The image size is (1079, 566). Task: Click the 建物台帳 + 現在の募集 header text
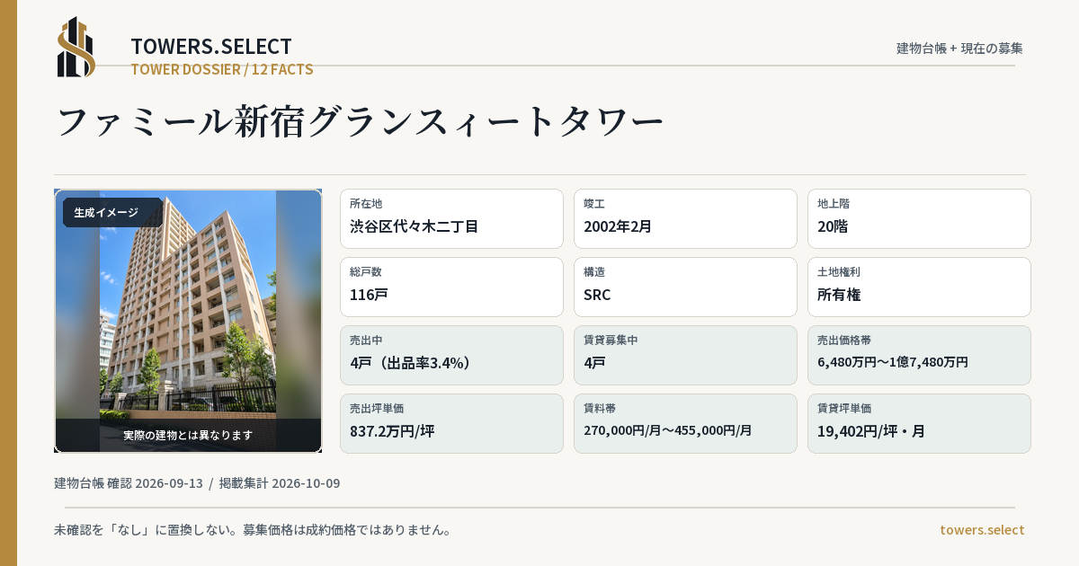pos(959,49)
